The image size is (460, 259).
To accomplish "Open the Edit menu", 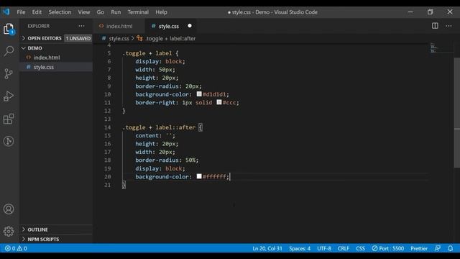I will coord(37,12).
